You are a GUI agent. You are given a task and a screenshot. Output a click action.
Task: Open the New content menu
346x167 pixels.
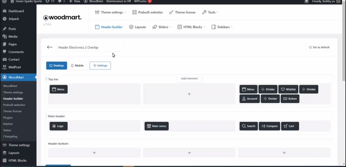(75, 1)
